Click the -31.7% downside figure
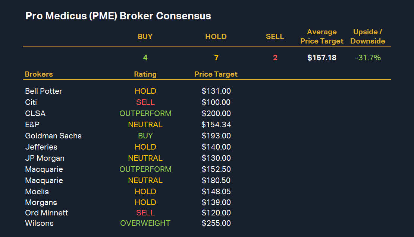The width and height of the screenshot is (414, 237). (367, 58)
